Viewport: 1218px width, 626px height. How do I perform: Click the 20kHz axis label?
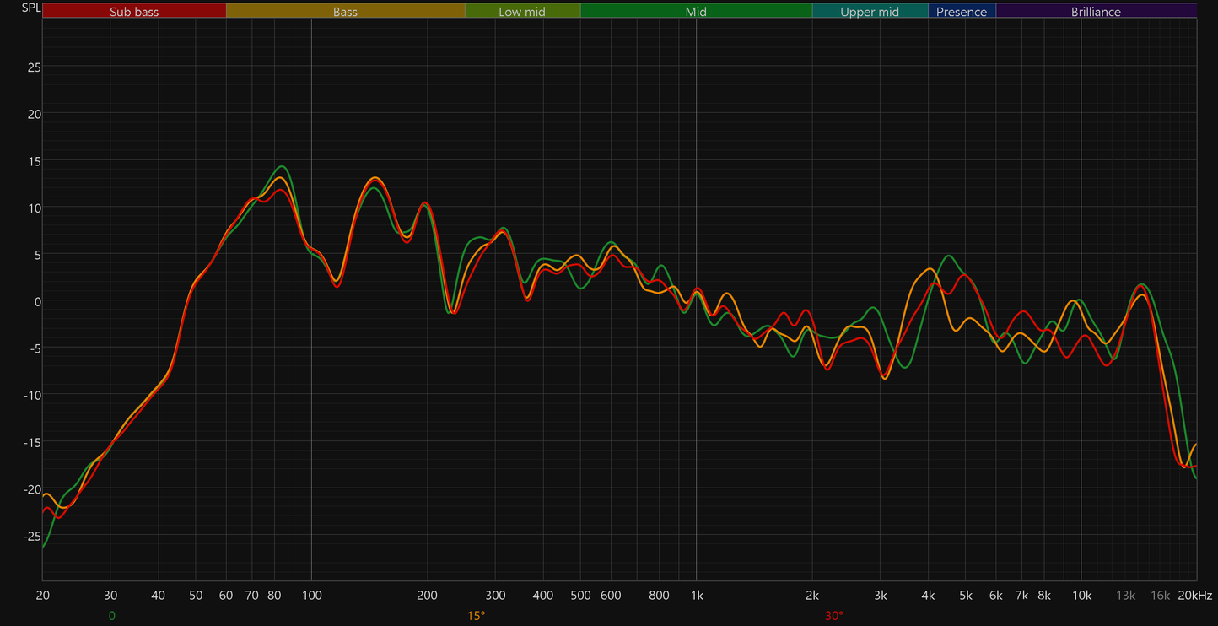tap(1195, 595)
